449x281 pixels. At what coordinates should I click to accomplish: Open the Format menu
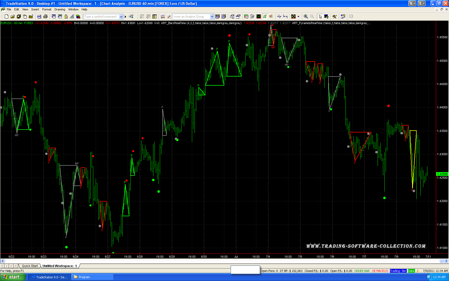click(47, 9)
